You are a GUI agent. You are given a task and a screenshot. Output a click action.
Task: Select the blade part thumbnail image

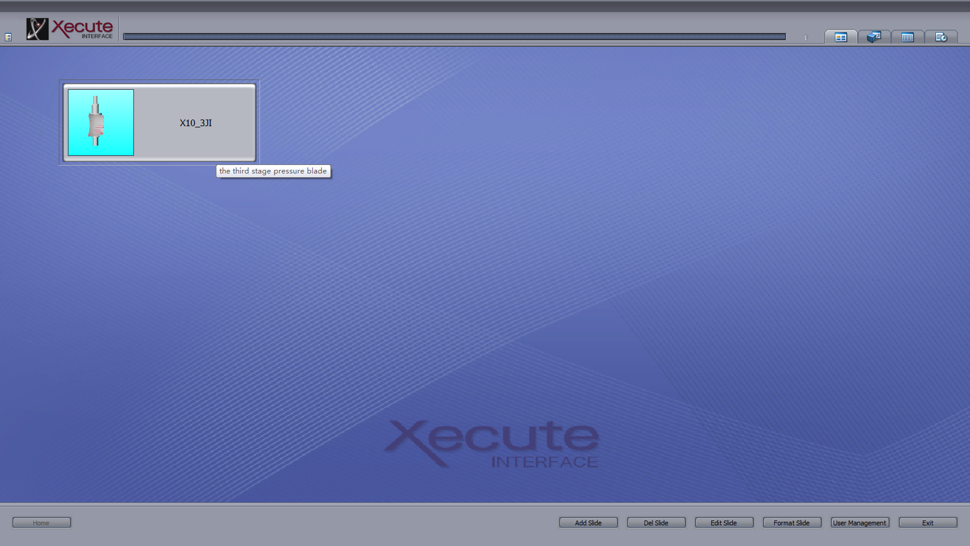[x=101, y=123]
